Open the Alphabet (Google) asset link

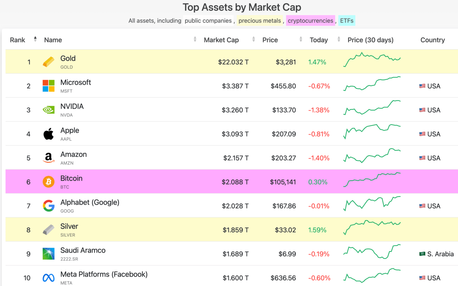tap(90, 202)
